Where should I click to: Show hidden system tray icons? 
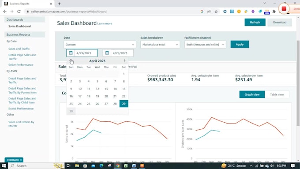[251, 166]
